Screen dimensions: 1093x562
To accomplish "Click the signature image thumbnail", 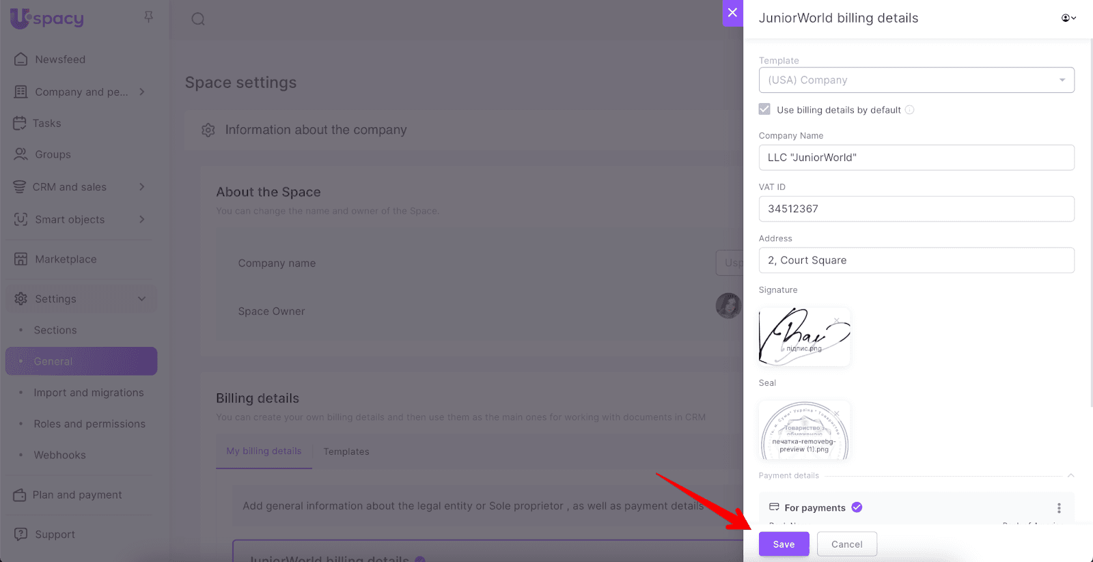I will (x=804, y=337).
